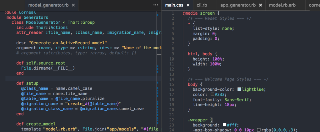Click '-moz-box-shadow' property
The height and width of the screenshot is (132, 320).
click(x=211, y=130)
